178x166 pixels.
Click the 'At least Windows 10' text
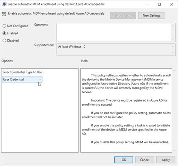coord(72,47)
